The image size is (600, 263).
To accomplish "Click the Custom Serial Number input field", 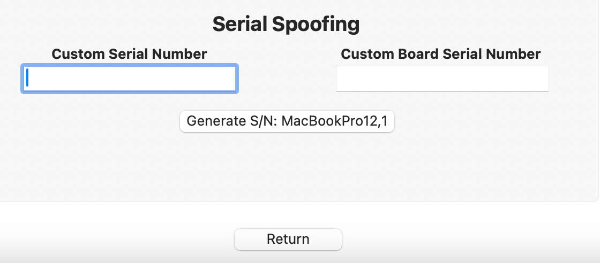I will (129, 79).
